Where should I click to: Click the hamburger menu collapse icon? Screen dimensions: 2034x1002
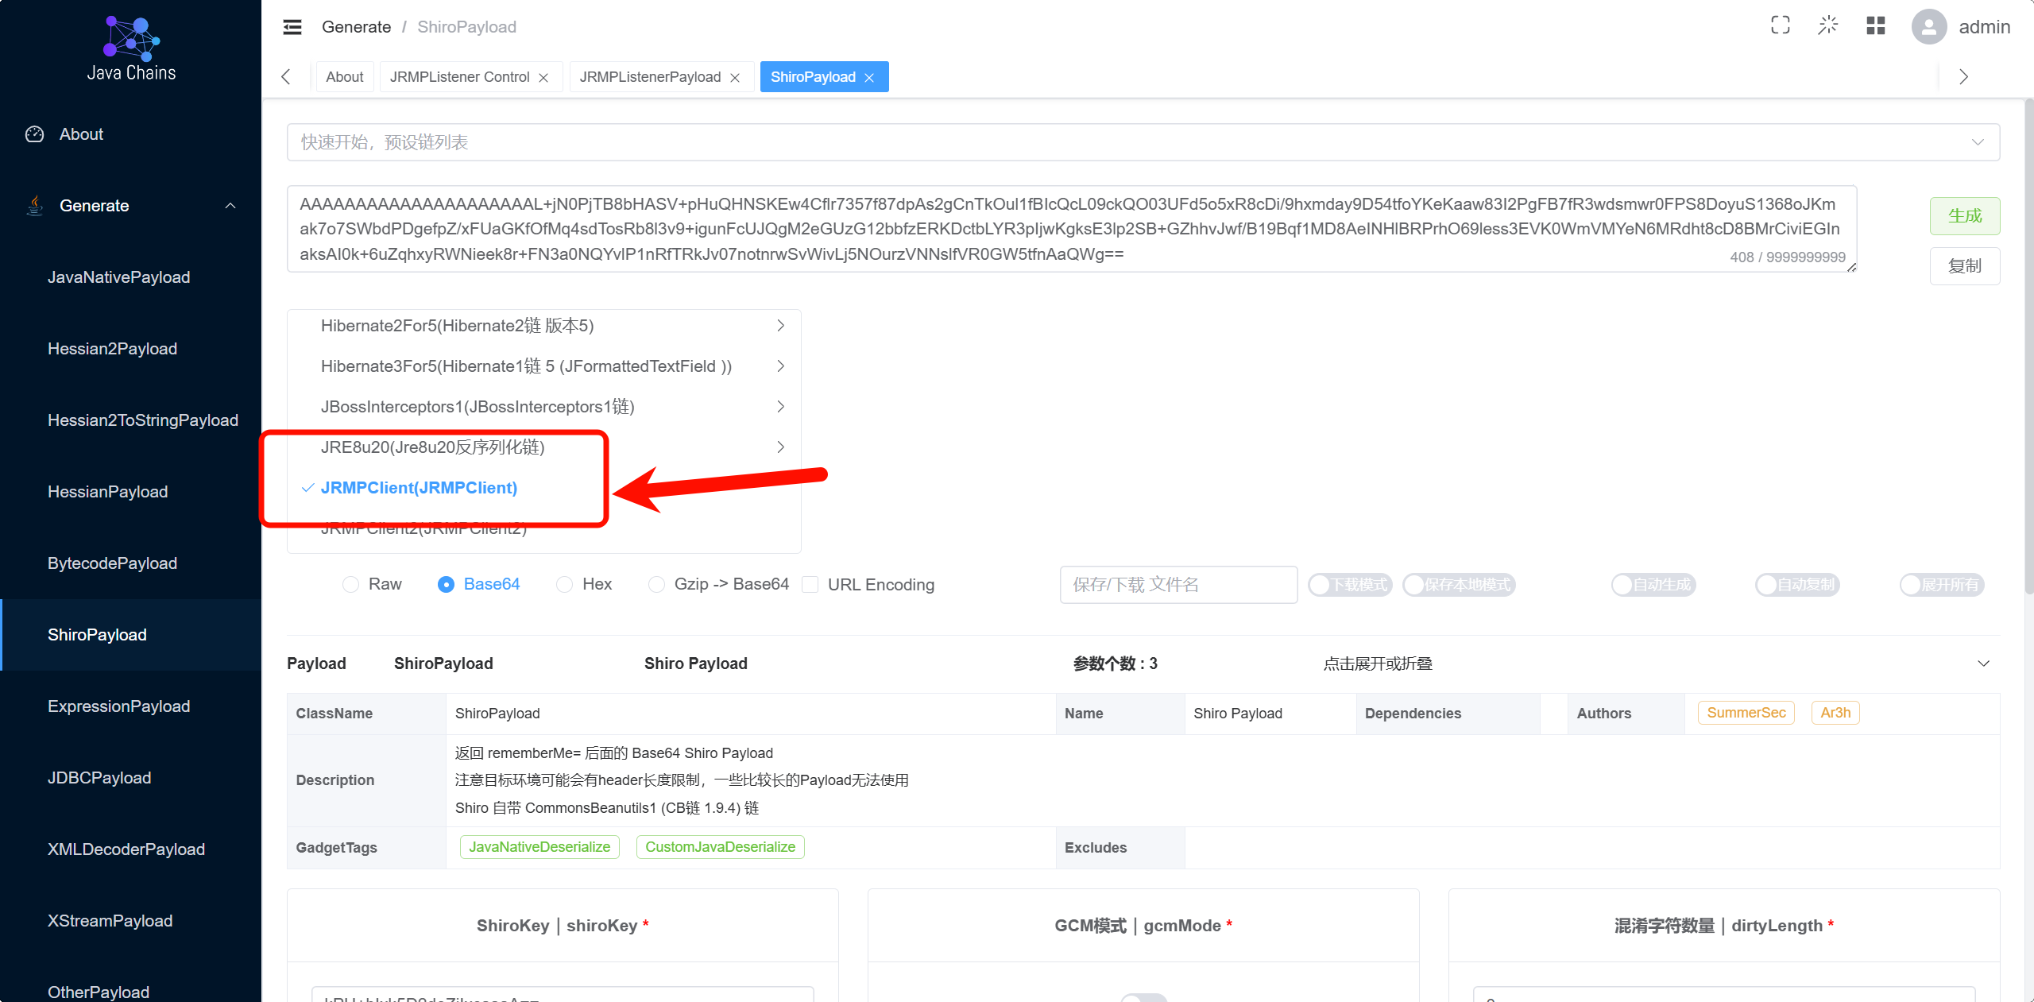(292, 27)
